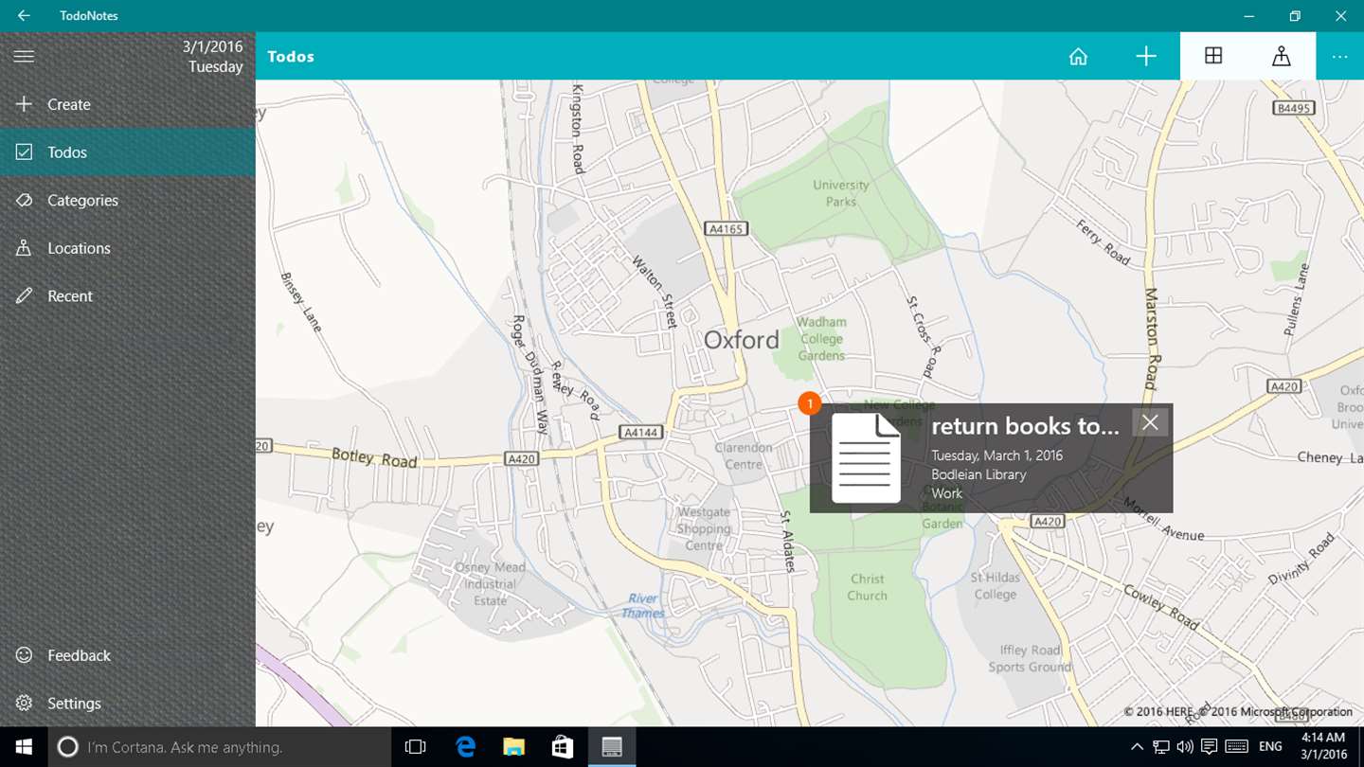The image size is (1364, 767).
Task: Click the plus icon beside Create
Action: tap(24, 104)
